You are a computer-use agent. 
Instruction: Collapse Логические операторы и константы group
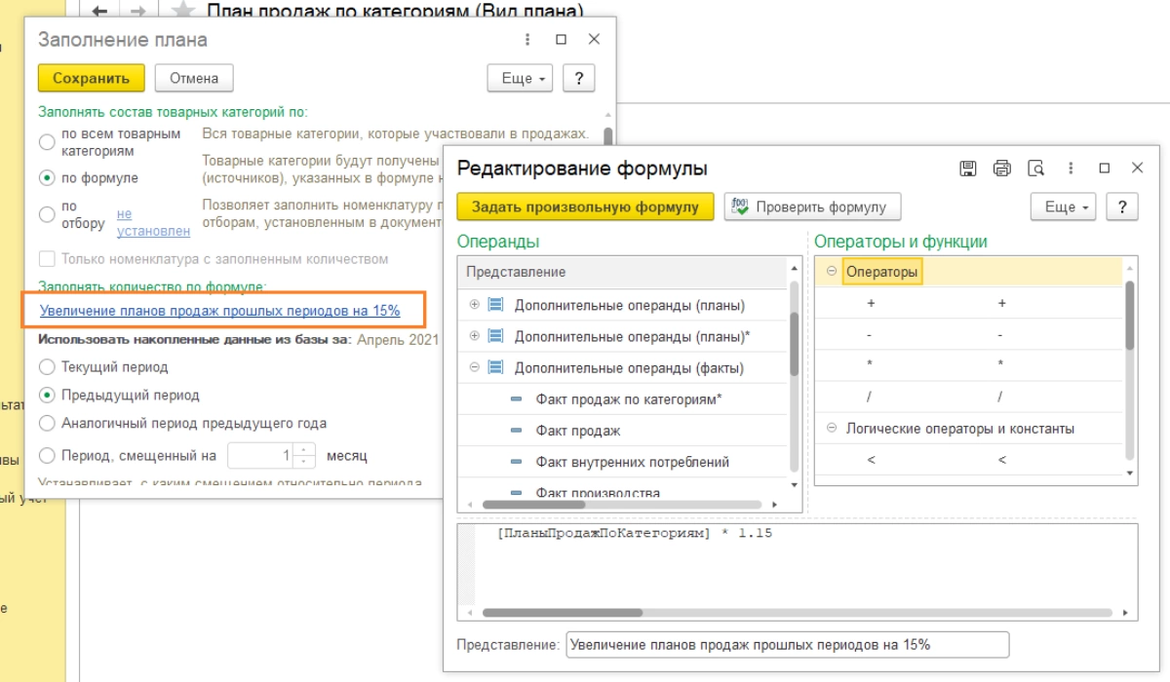[x=832, y=428]
